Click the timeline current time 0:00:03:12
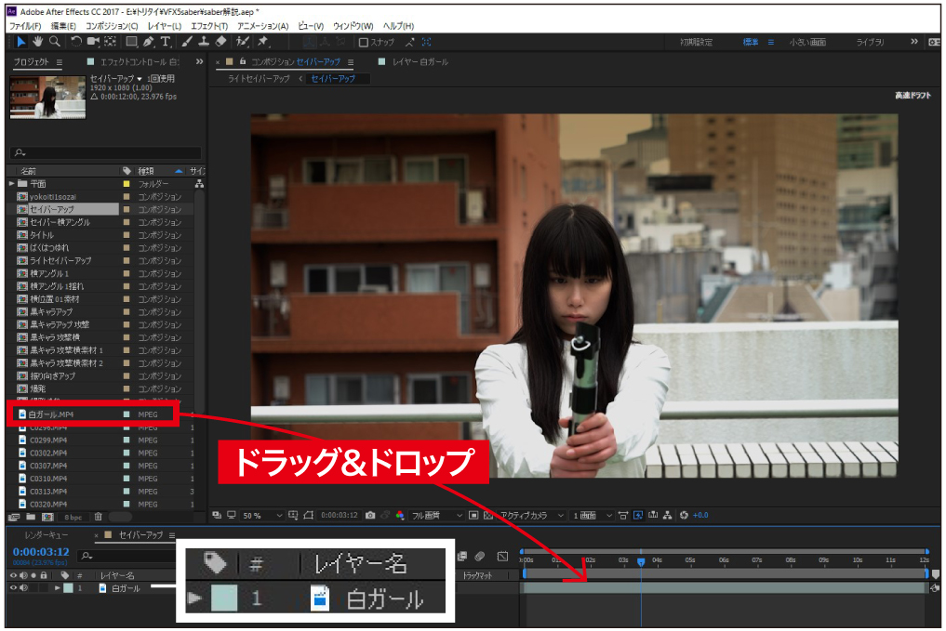The image size is (946, 631). 41,551
